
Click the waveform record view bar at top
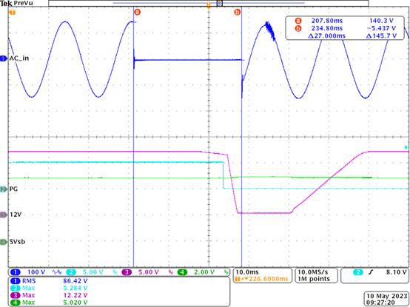point(209,3)
